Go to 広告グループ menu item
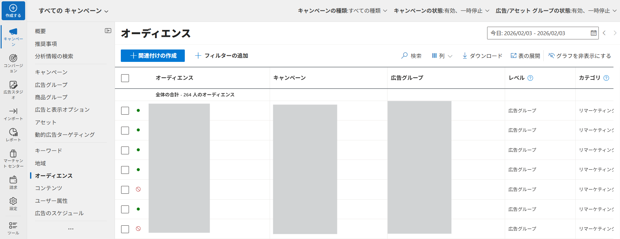This screenshot has width=620, height=239. coord(51,85)
